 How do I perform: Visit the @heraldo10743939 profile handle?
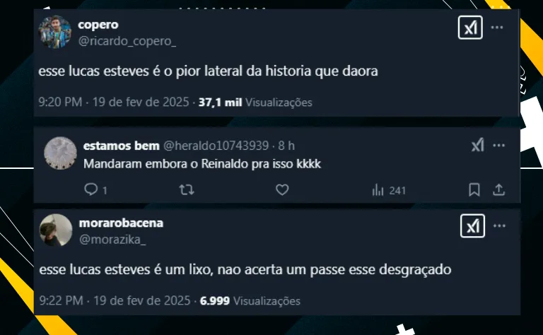[x=216, y=146]
